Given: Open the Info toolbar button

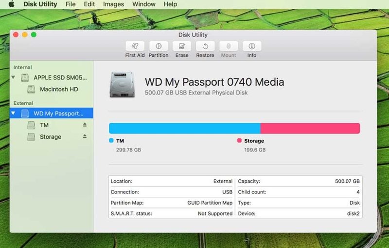Looking at the screenshot, I should 252,46.
